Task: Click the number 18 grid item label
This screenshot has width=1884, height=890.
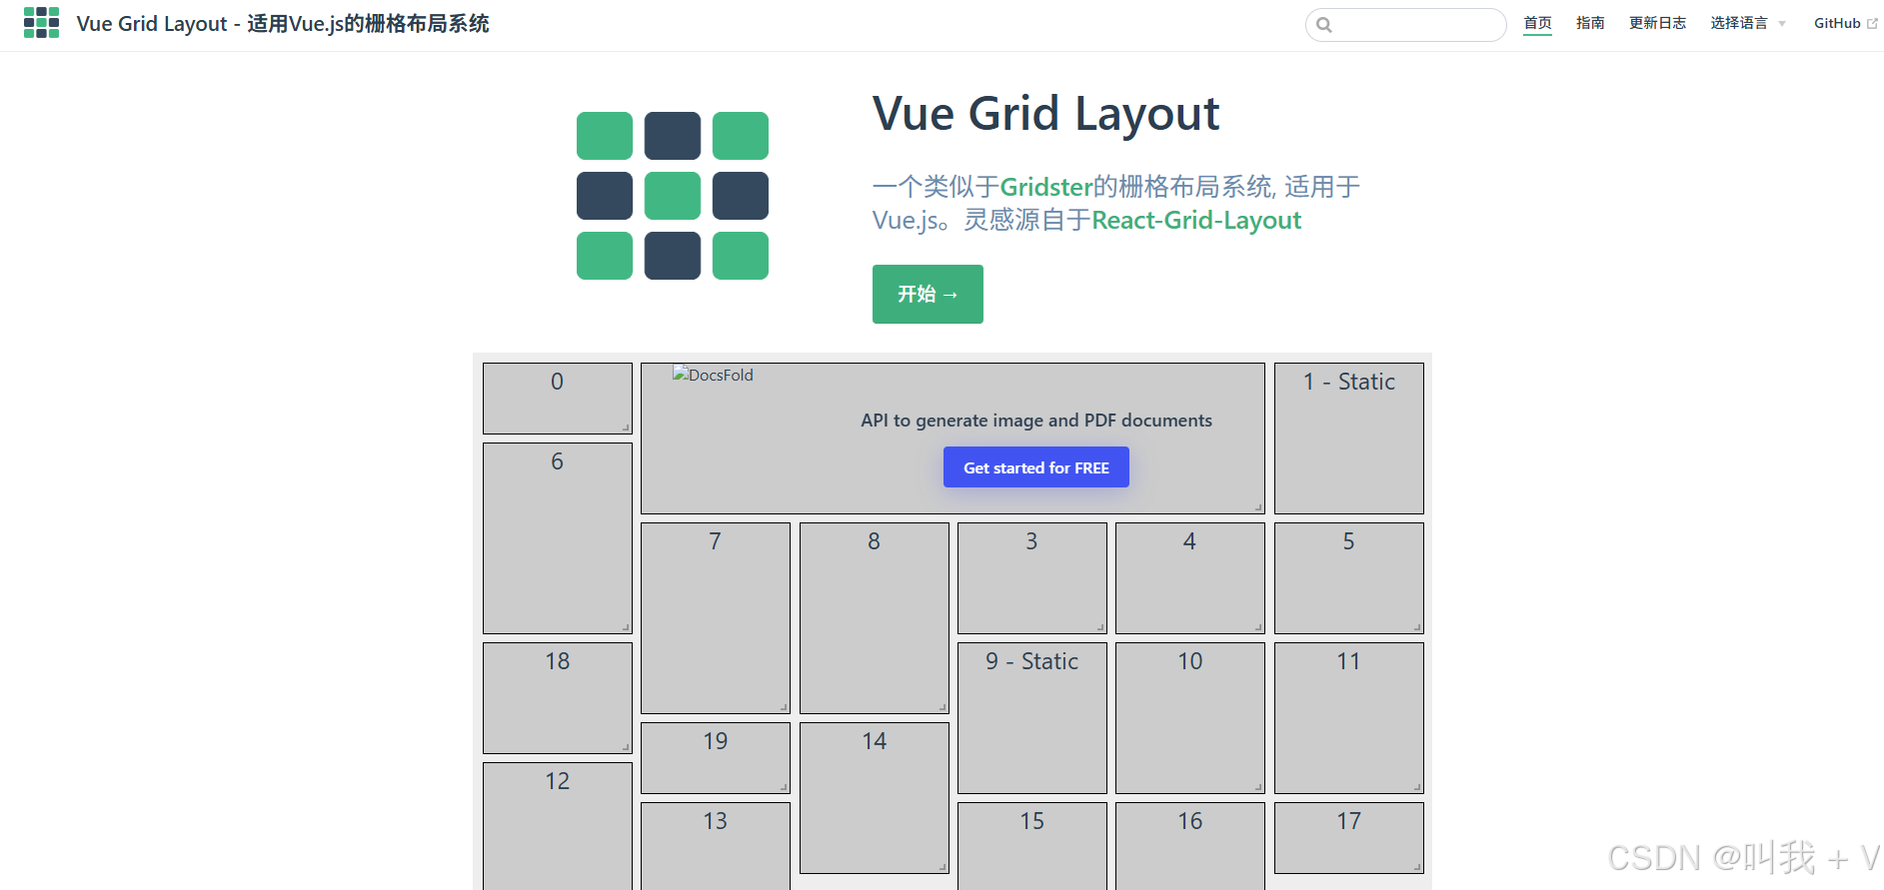Action: coord(558,661)
